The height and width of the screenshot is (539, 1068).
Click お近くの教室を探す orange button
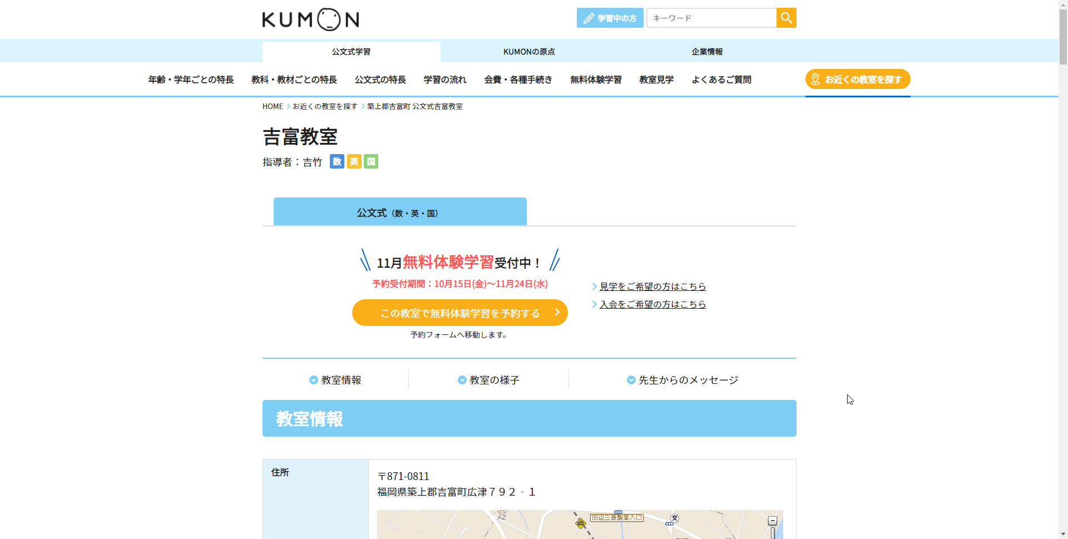858,79
